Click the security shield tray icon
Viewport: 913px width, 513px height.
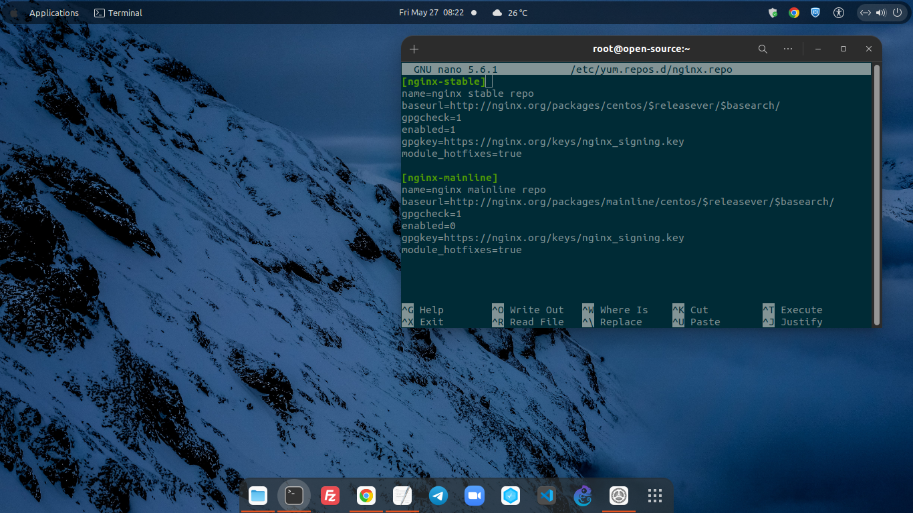pos(773,13)
